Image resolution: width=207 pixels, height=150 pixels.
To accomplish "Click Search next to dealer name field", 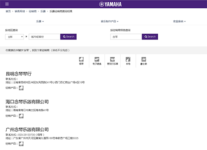I will point(150,37).
